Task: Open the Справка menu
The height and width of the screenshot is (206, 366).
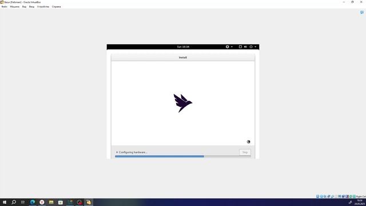Action: point(56,7)
